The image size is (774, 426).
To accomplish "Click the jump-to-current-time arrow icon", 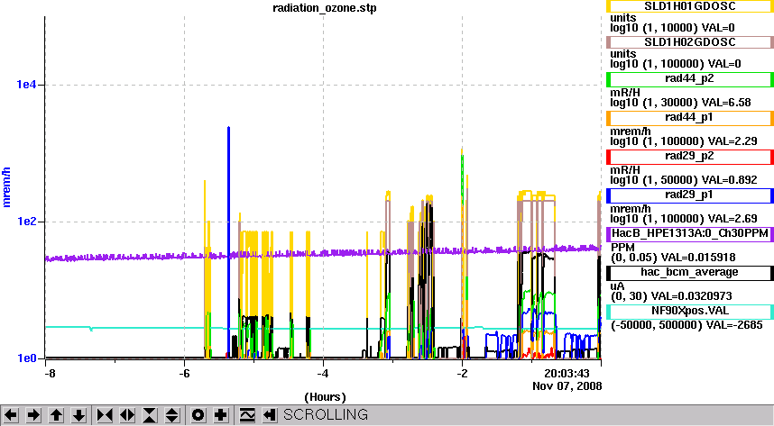I will coord(269,415).
